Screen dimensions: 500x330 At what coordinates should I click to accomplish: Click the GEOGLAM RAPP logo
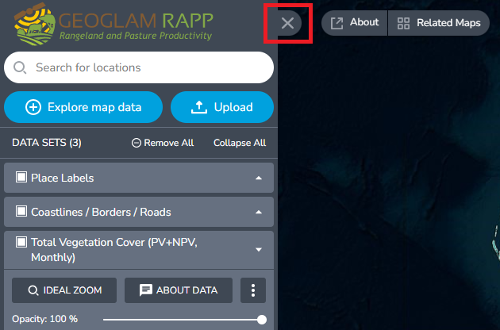114,24
